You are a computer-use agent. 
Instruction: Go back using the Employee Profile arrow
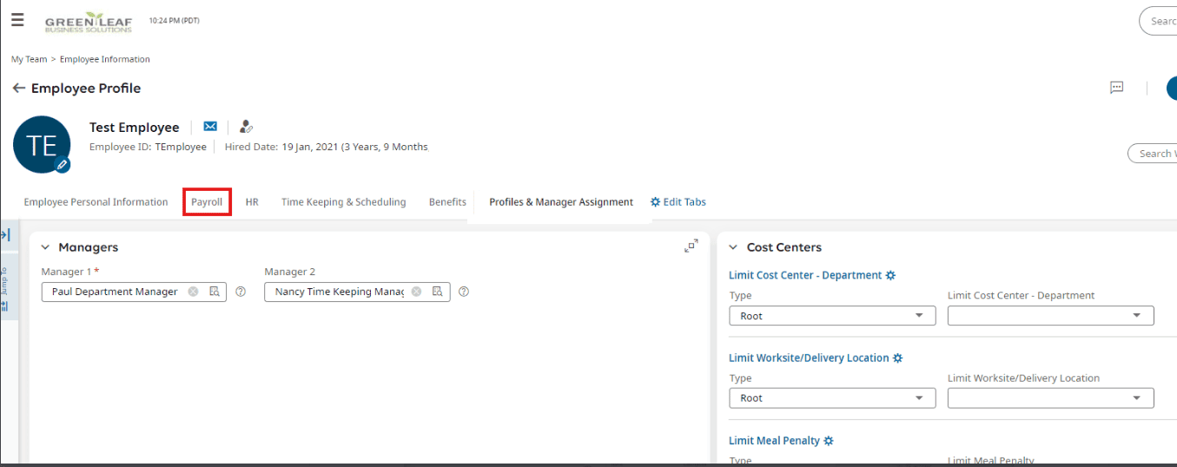pos(18,89)
